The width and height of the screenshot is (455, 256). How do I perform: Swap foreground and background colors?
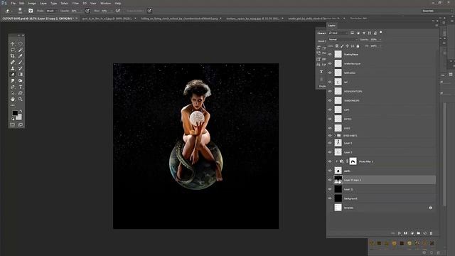point(21,112)
